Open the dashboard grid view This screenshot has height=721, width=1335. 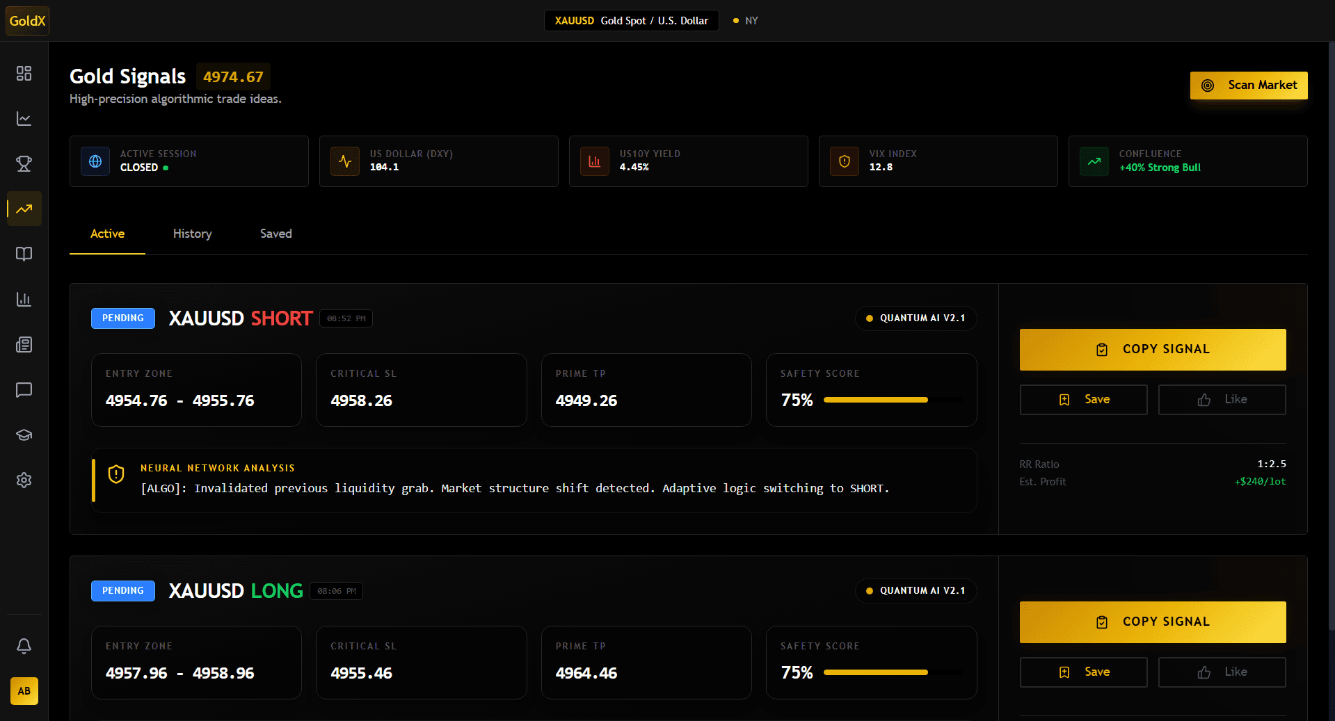[x=24, y=73]
